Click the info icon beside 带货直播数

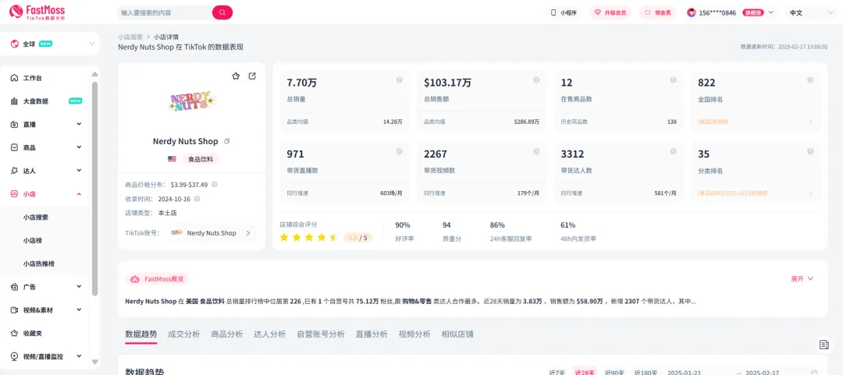click(400, 151)
